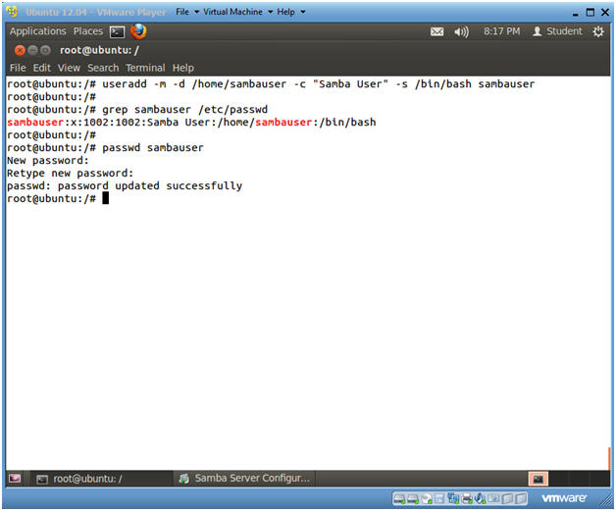616x511 pixels.
Task: Open the VMware Player Help dropdown
Action: tap(290, 12)
